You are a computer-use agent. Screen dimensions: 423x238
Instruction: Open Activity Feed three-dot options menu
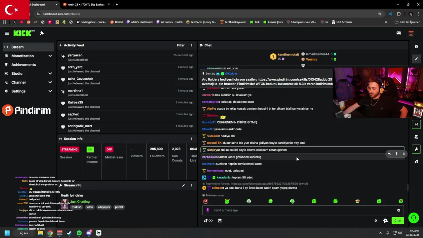192,45
